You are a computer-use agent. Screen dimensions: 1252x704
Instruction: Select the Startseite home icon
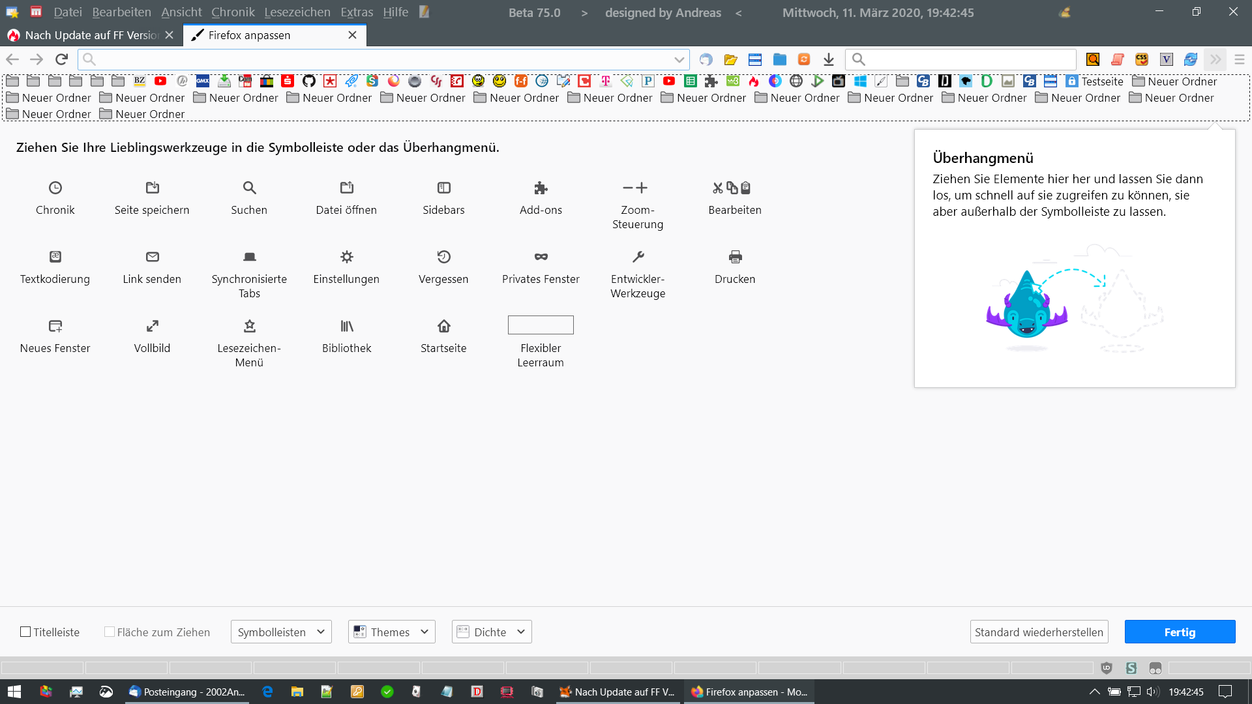(x=443, y=326)
